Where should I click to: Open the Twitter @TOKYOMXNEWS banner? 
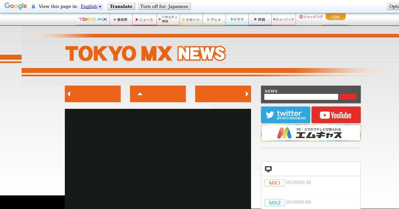point(286,115)
